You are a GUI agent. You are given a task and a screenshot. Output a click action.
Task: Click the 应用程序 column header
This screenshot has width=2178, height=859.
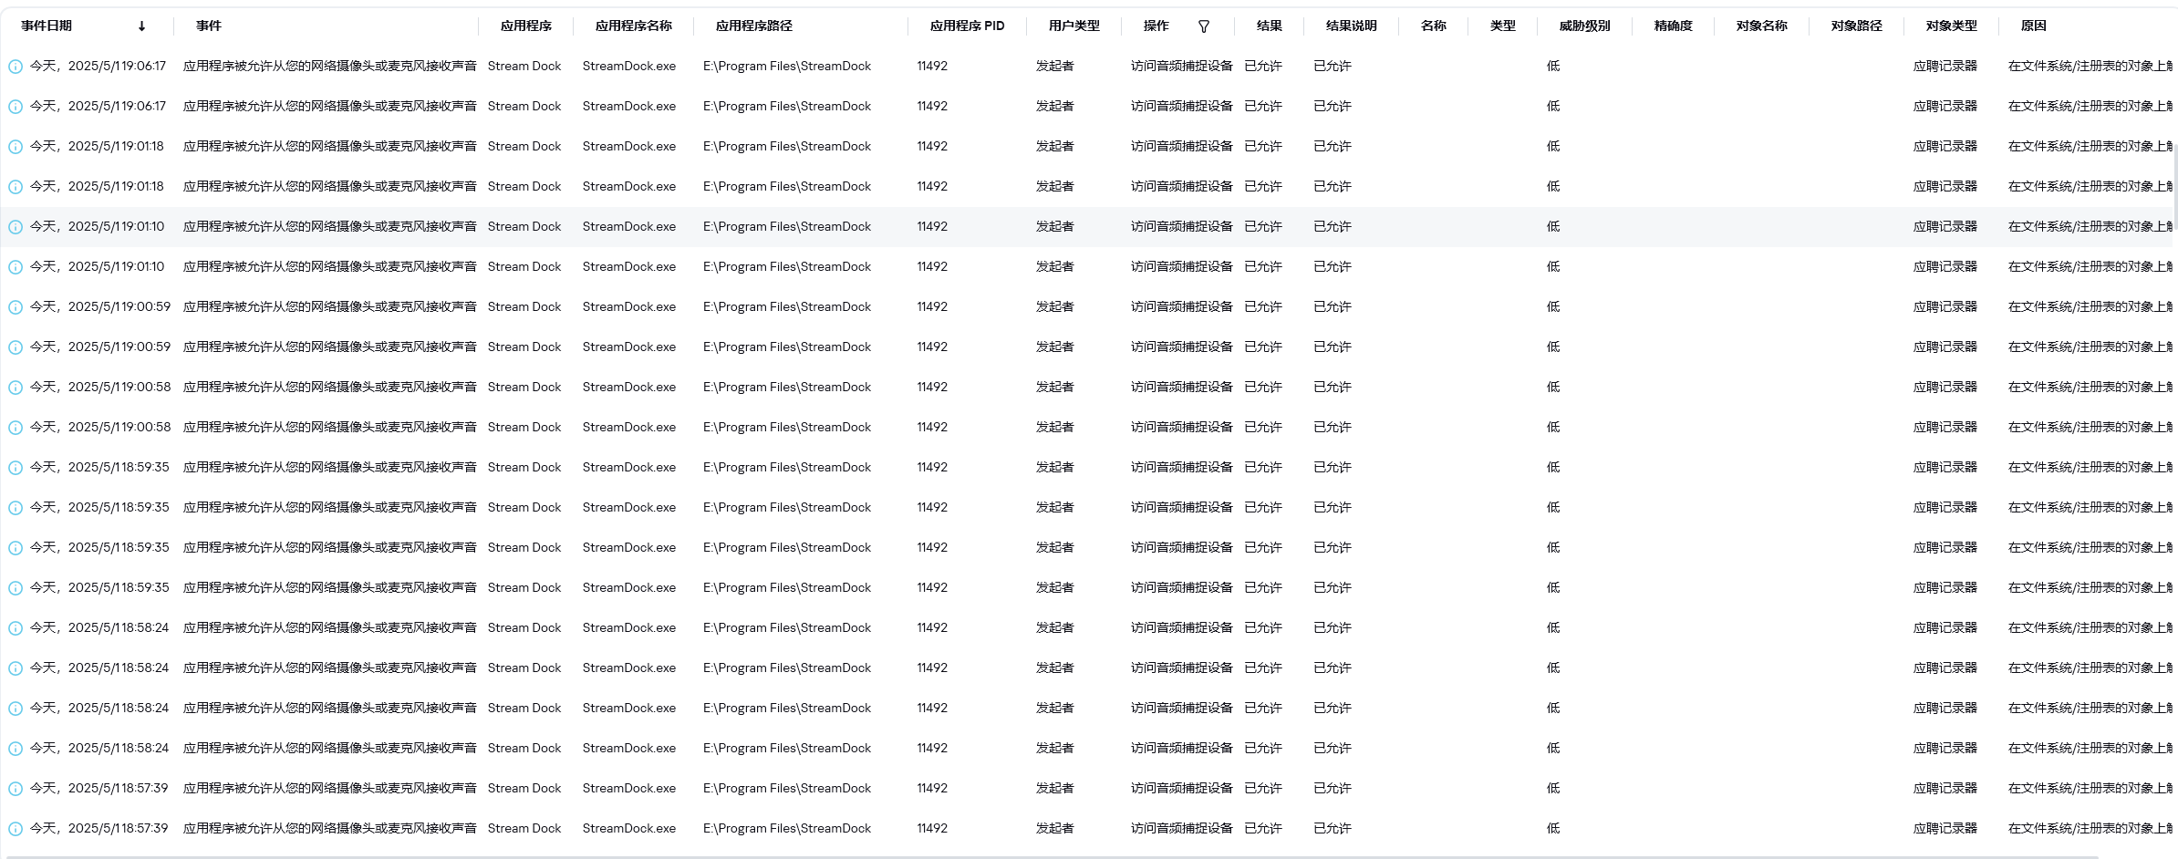(x=526, y=26)
